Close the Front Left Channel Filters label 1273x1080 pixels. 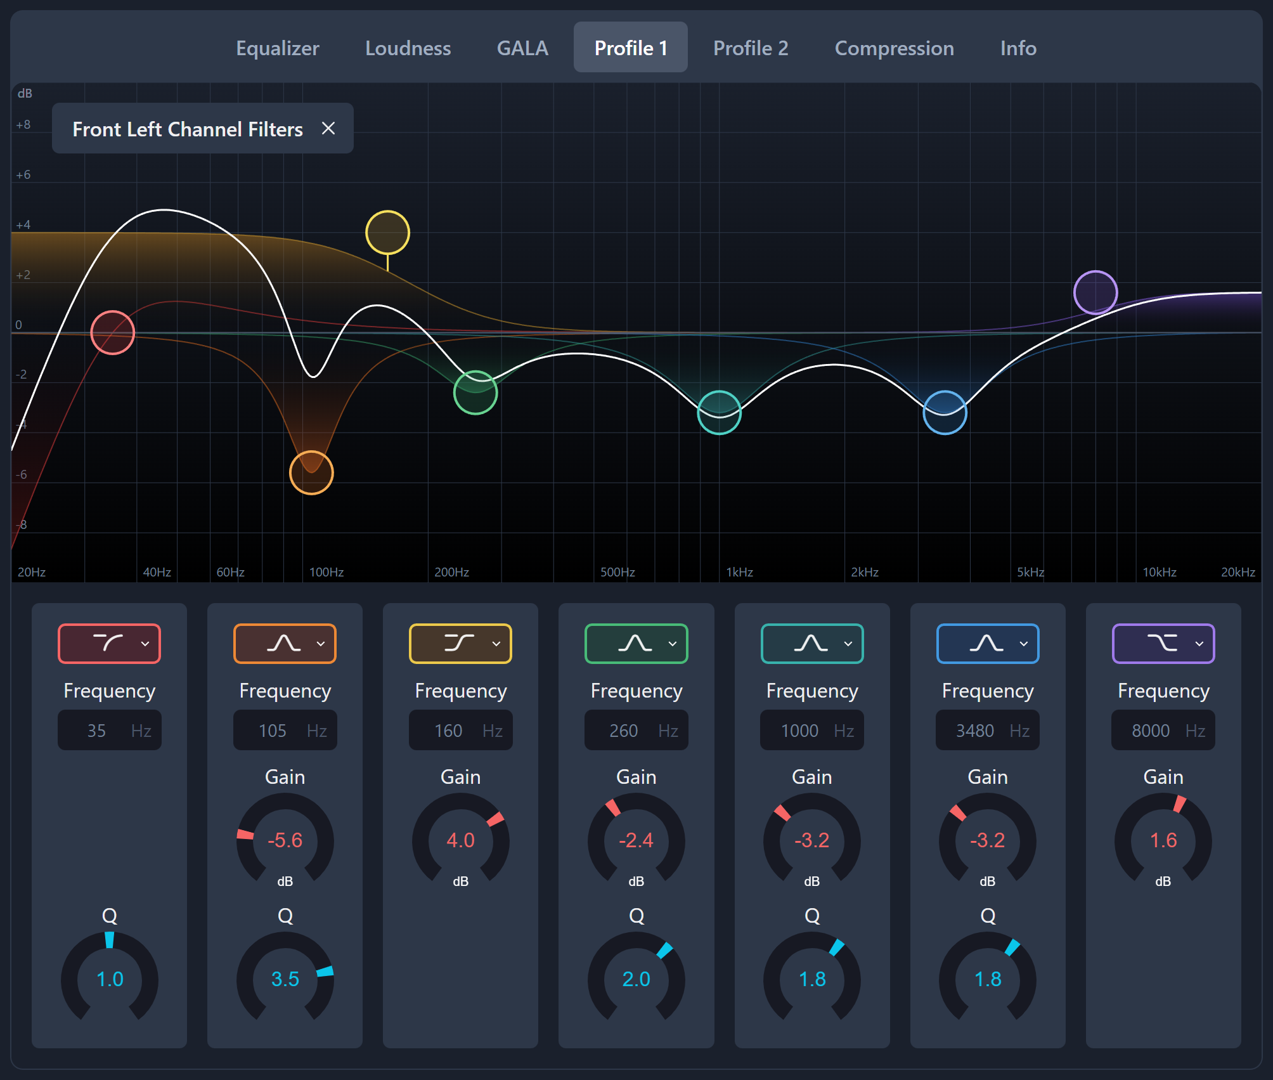tap(328, 129)
